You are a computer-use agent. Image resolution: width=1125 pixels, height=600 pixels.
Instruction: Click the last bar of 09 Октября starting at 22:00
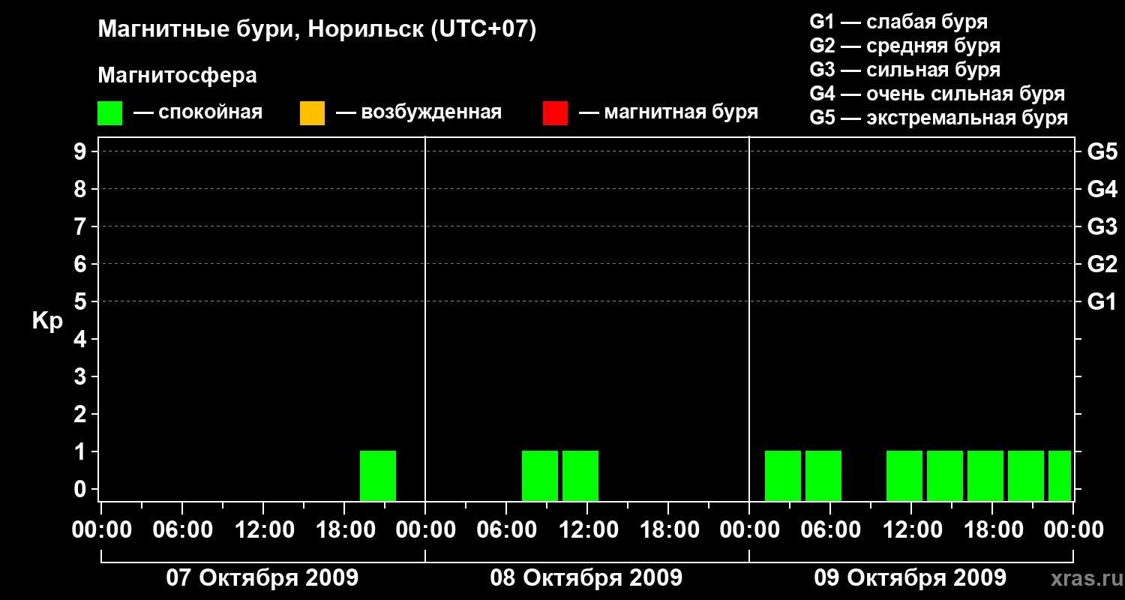click(x=1060, y=475)
